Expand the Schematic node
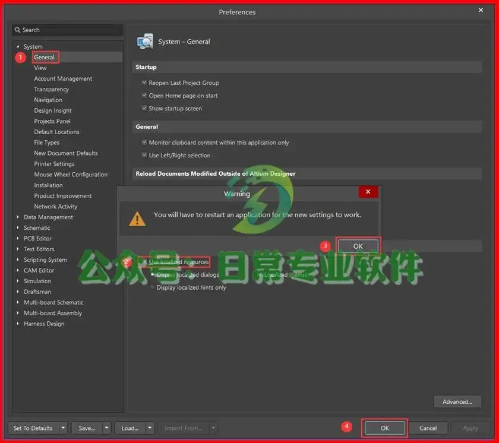 click(x=18, y=227)
